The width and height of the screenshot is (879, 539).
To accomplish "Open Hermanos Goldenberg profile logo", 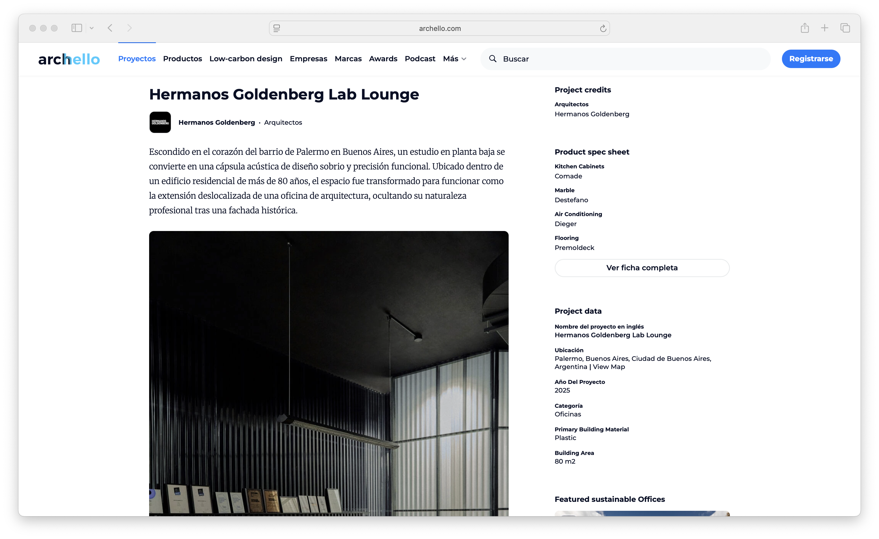I will [x=160, y=122].
